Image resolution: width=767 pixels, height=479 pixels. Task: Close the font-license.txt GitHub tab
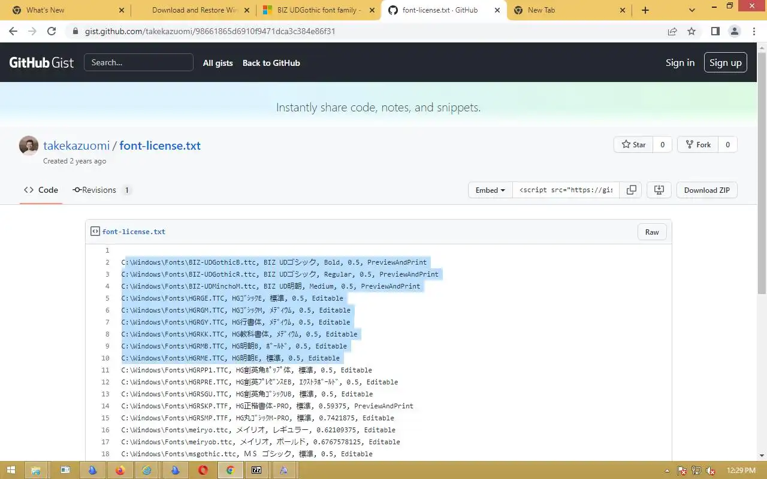click(497, 10)
